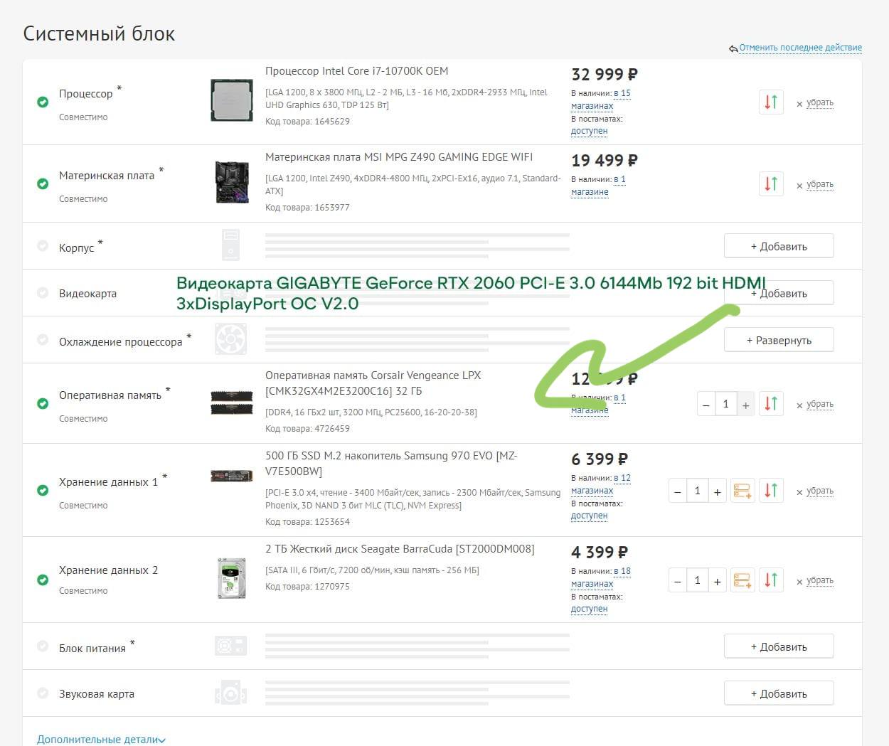The image size is (889, 746).
Task: Click the green compatibility check for Хранение данных 2
Action: tap(43, 580)
